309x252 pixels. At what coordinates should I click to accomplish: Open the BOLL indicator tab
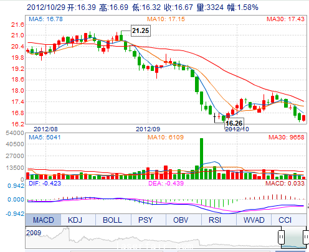[112, 220]
